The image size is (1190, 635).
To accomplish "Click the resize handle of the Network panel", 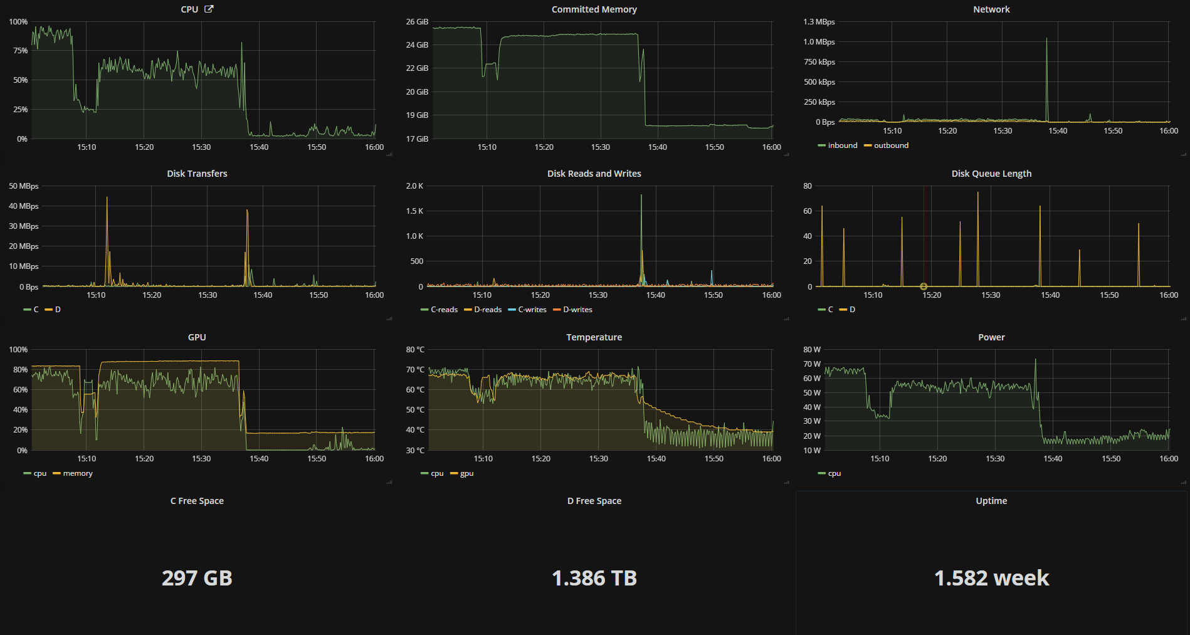I will (x=1183, y=154).
